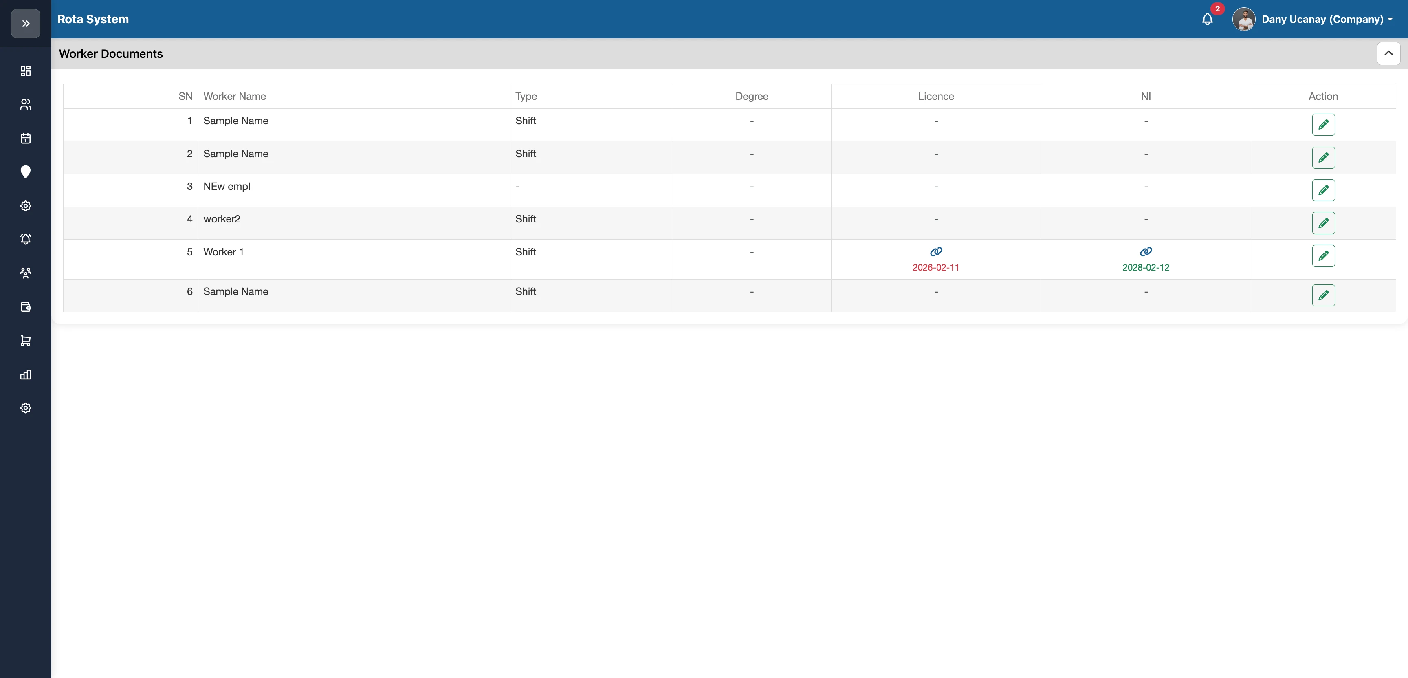Click the user avatar photo

coord(1243,19)
